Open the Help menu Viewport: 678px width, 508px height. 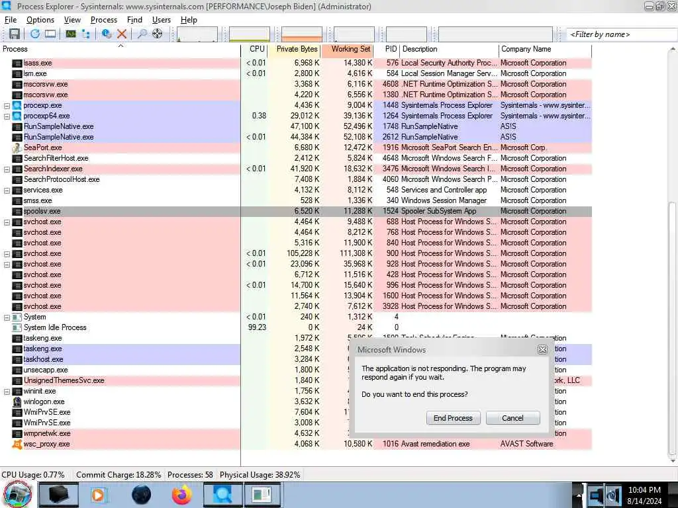pos(189,20)
